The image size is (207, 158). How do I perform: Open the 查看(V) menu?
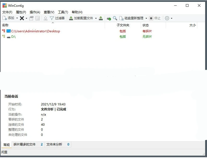(x=49, y=12)
